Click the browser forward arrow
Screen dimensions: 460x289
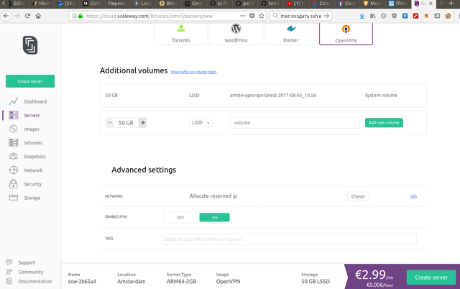pos(17,16)
